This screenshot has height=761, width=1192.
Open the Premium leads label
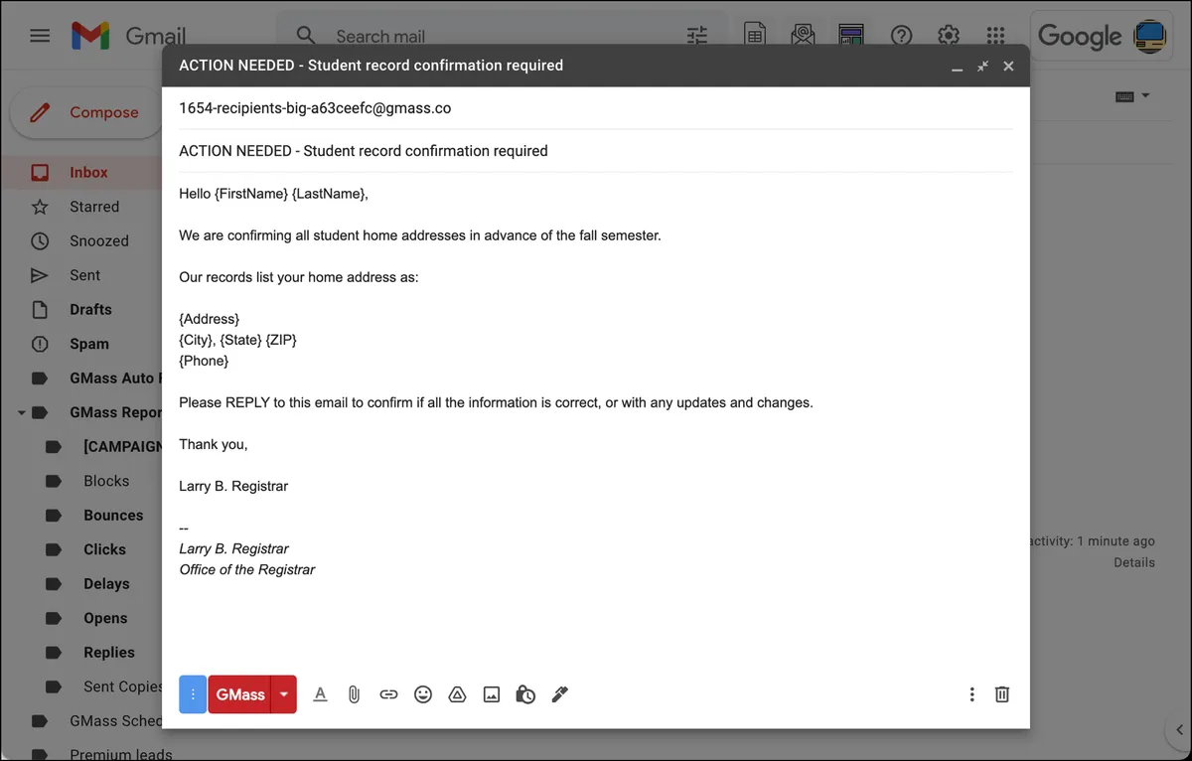click(120, 754)
